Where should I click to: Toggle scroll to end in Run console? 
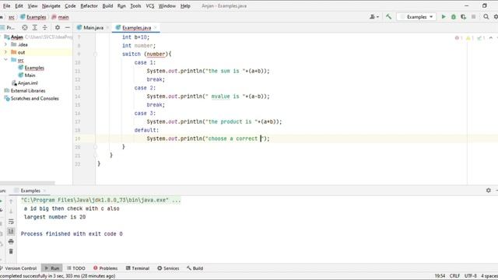coord(11,231)
